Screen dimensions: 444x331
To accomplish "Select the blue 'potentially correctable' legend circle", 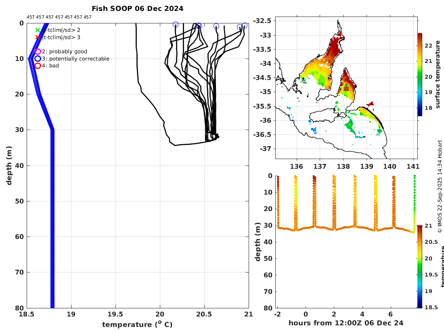I will (x=38, y=59).
